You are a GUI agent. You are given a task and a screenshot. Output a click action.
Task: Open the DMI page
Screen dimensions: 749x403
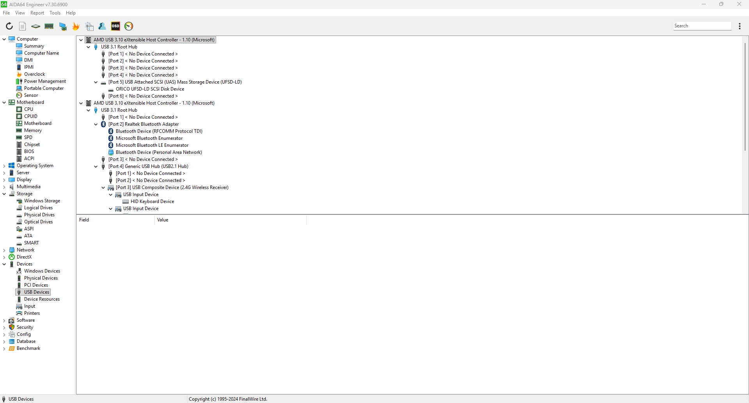coord(28,60)
